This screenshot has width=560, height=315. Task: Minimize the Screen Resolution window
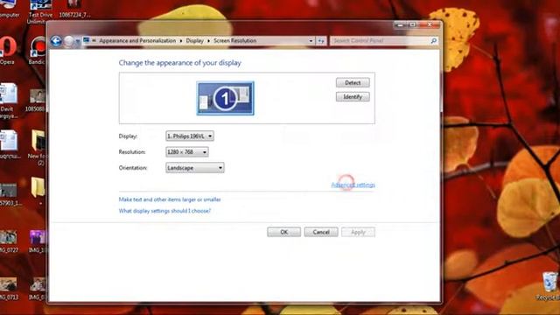401,24
